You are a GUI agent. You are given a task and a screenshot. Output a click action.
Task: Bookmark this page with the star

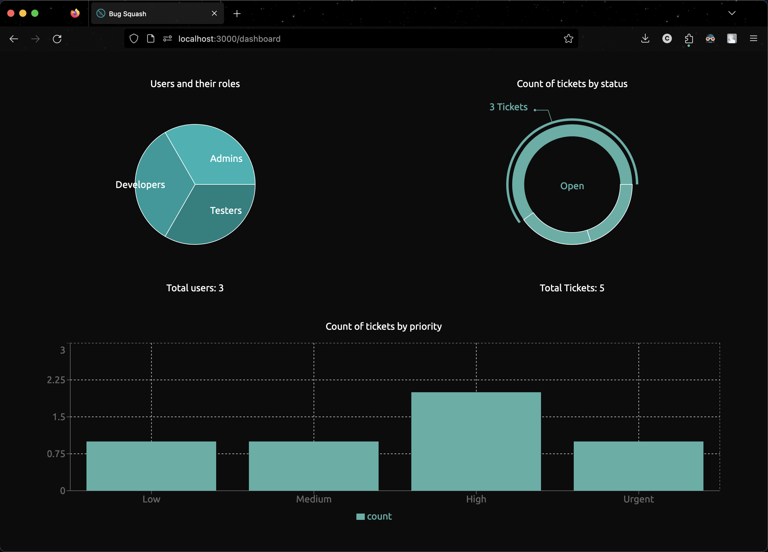pos(569,39)
